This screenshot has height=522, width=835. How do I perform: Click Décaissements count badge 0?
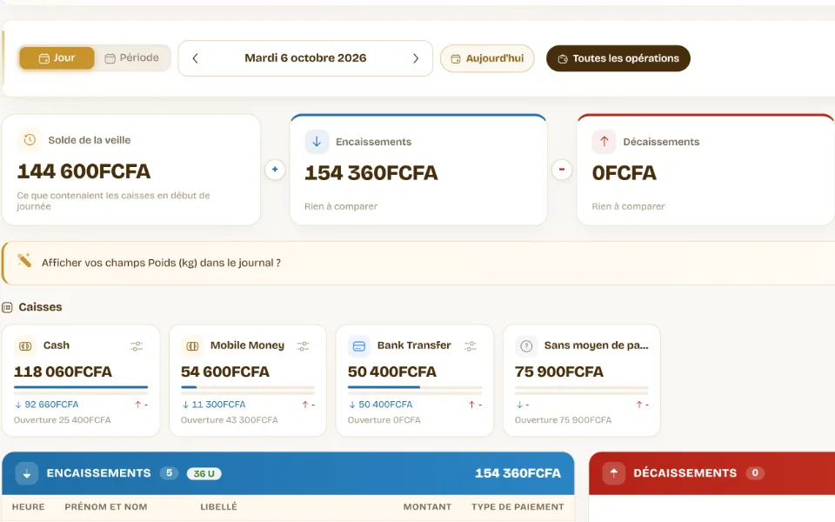tap(755, 473)
